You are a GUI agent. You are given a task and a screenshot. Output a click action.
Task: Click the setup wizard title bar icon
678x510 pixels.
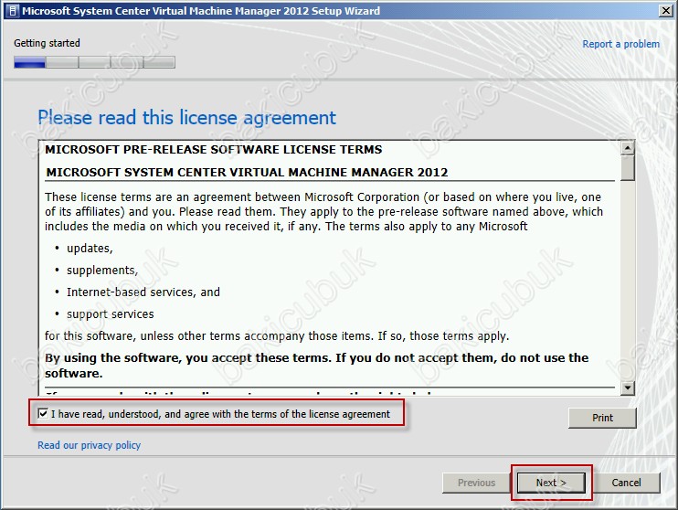pyautogui.click(x=13, y=11)
